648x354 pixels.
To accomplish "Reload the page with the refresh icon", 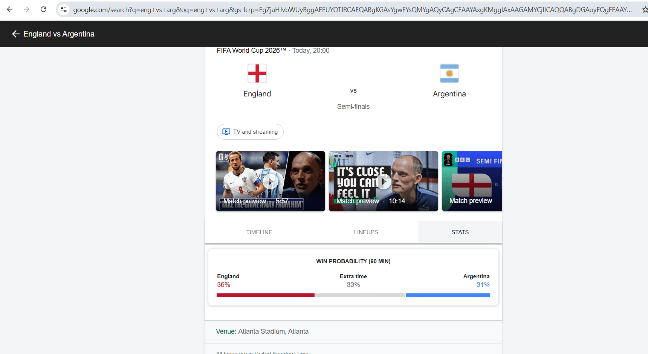I will (44, 9).
